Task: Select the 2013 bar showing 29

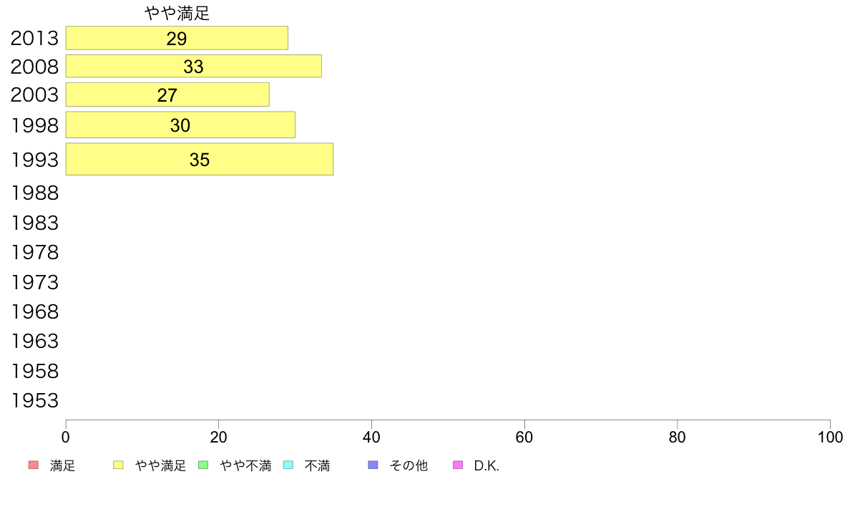Action: (x=177, y=38)
